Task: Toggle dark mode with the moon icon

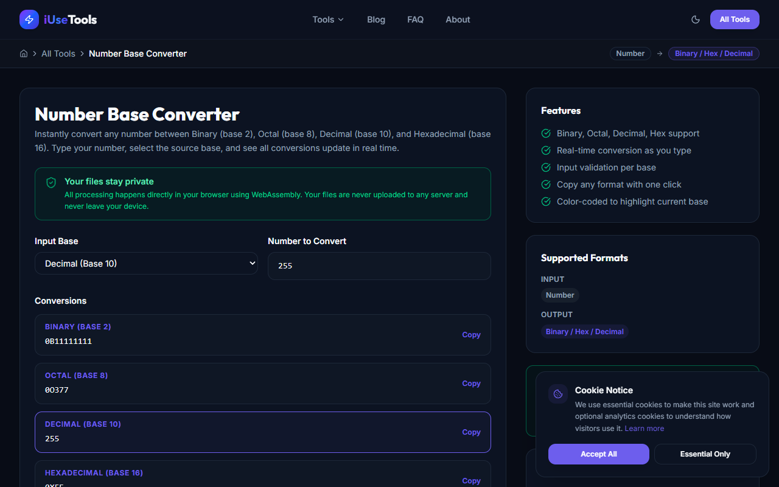Action: coord(695,19)
